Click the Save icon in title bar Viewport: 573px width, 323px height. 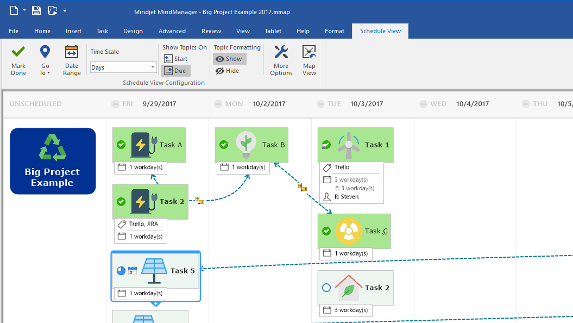pos(36,10)
